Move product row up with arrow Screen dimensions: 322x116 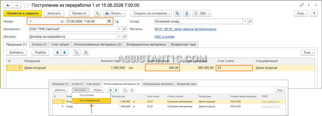point(58,53)
